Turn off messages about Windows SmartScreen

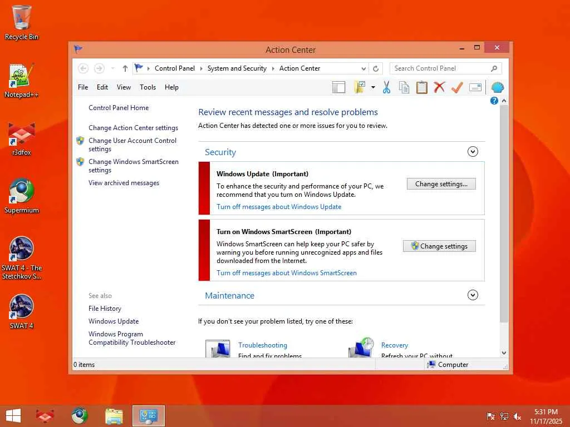[x=287, y=272]
